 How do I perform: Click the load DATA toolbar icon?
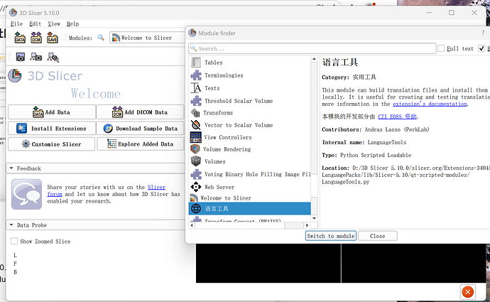coord(20,38)
